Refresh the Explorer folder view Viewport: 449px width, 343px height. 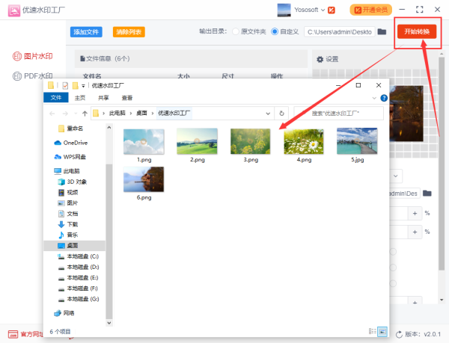[x=281, y=114]
